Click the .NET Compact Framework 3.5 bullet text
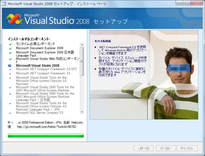 pyautogui.click(x=122, y=50)
